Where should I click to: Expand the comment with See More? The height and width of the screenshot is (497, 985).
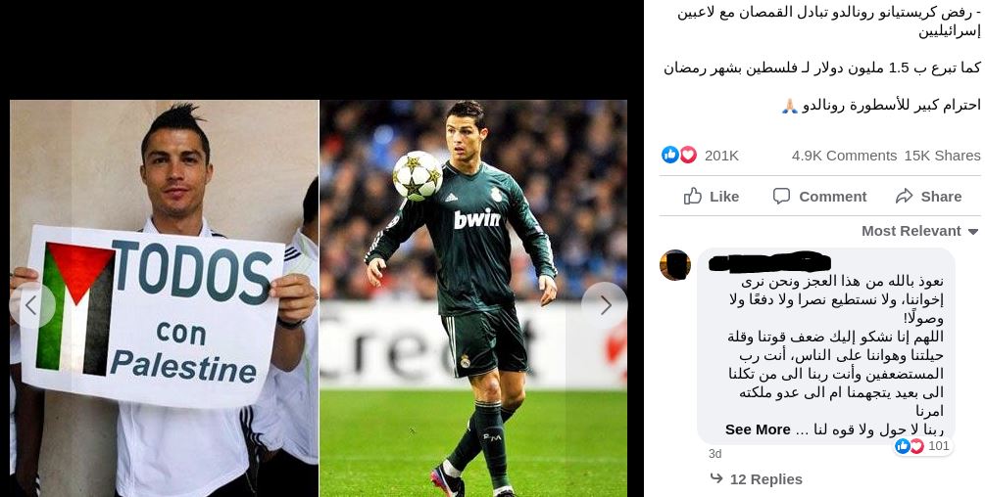click(x=758, y=429)
